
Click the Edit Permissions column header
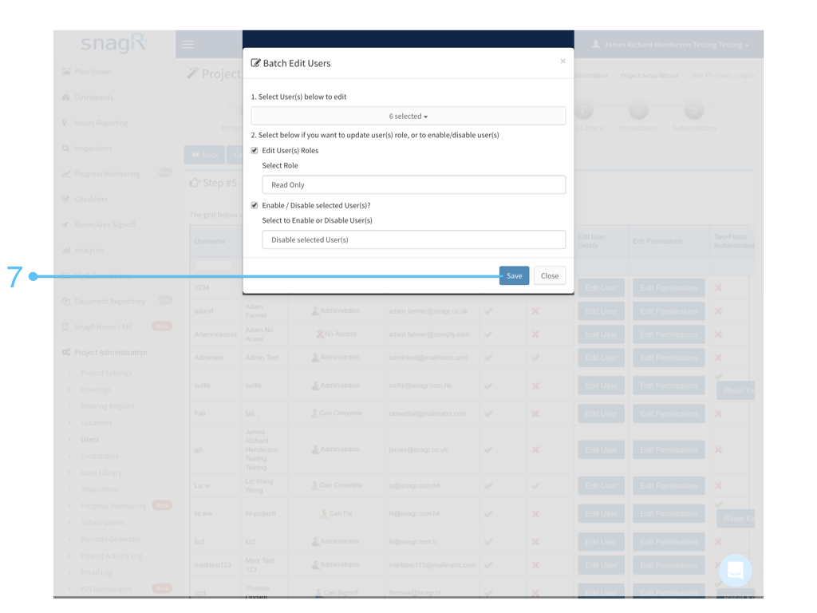[x=657, y=241]
